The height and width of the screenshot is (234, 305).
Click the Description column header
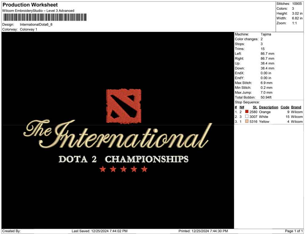coord(269,107)
